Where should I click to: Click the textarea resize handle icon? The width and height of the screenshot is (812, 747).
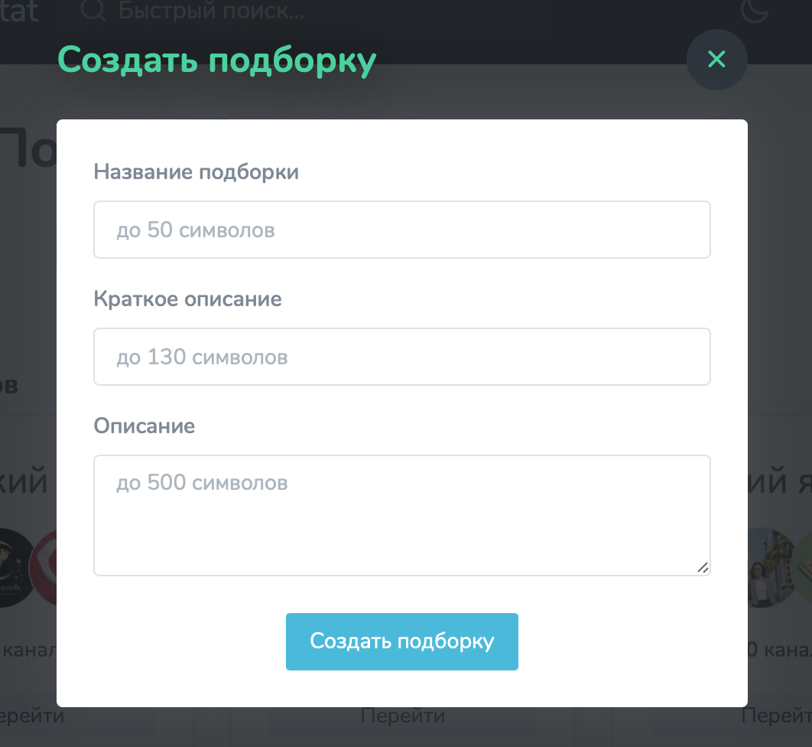pos(702,568)
